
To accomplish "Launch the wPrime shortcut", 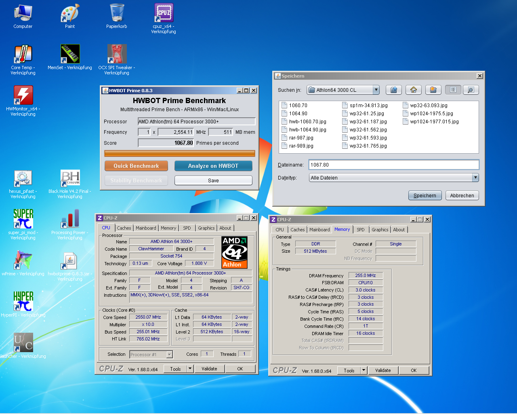I will 23,264.
